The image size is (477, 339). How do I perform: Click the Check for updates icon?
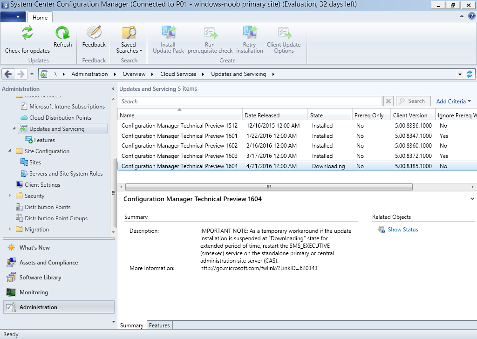27,33
